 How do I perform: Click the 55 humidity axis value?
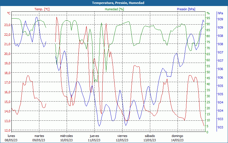208,66
